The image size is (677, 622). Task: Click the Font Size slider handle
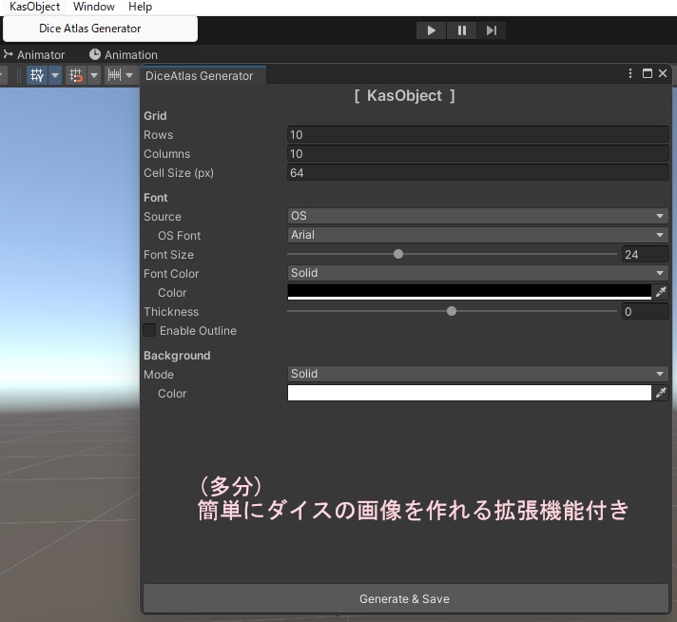tap(398, 254)
